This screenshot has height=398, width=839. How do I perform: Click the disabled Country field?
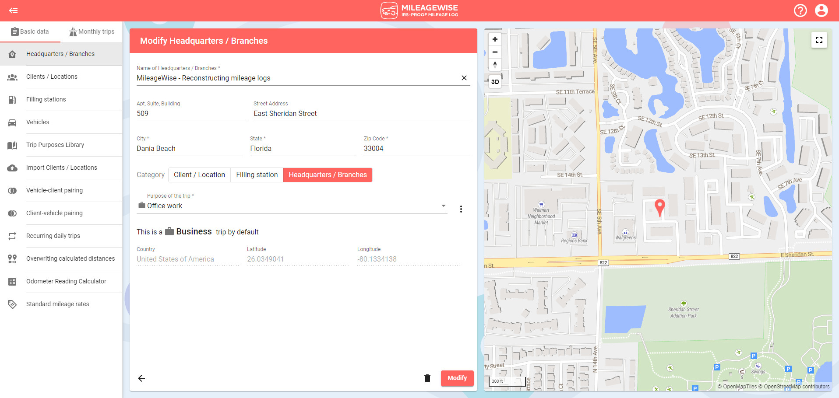coord(187,259)
